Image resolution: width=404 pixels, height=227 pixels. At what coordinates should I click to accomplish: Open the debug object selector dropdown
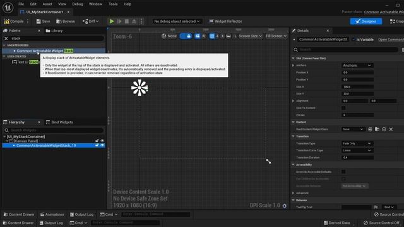coord(177,21)
